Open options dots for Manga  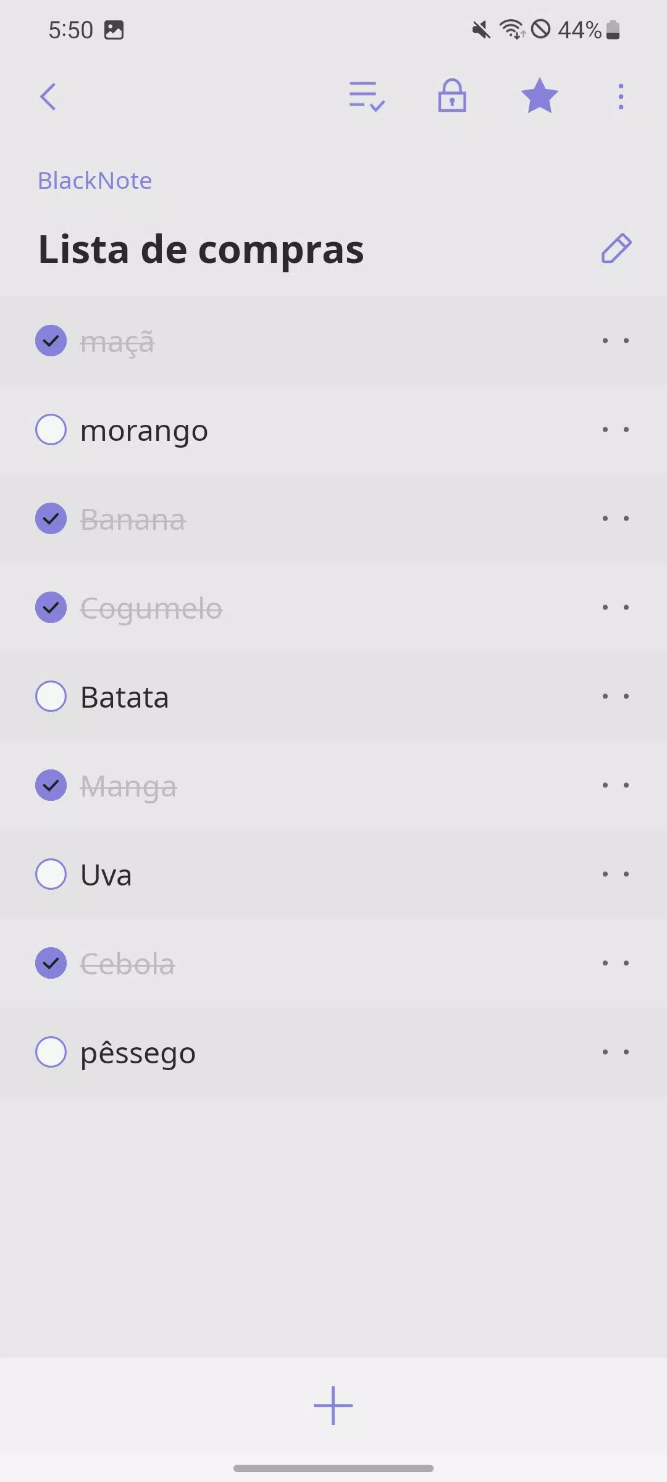point(616,785)
